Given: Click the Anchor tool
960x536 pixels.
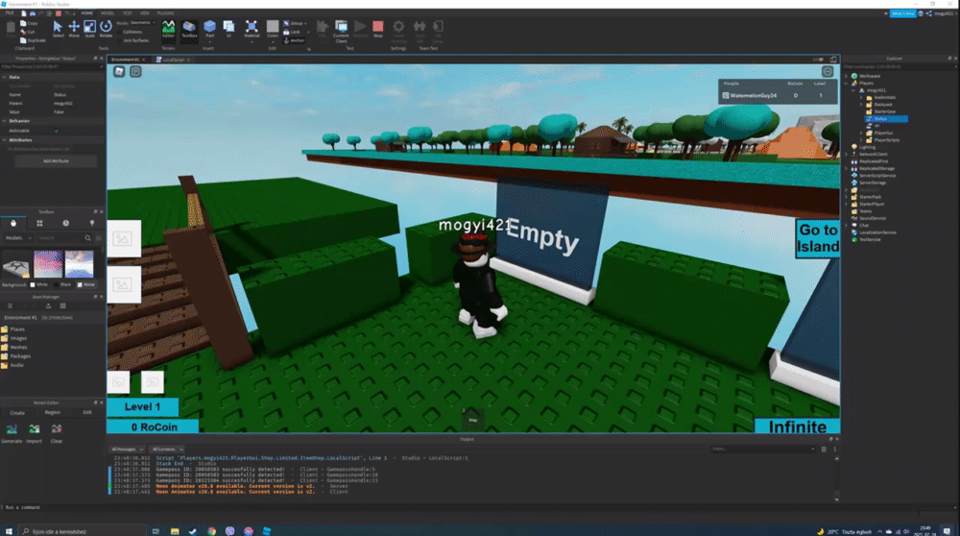Looking at the screenshot, I should tap(294, 40).
